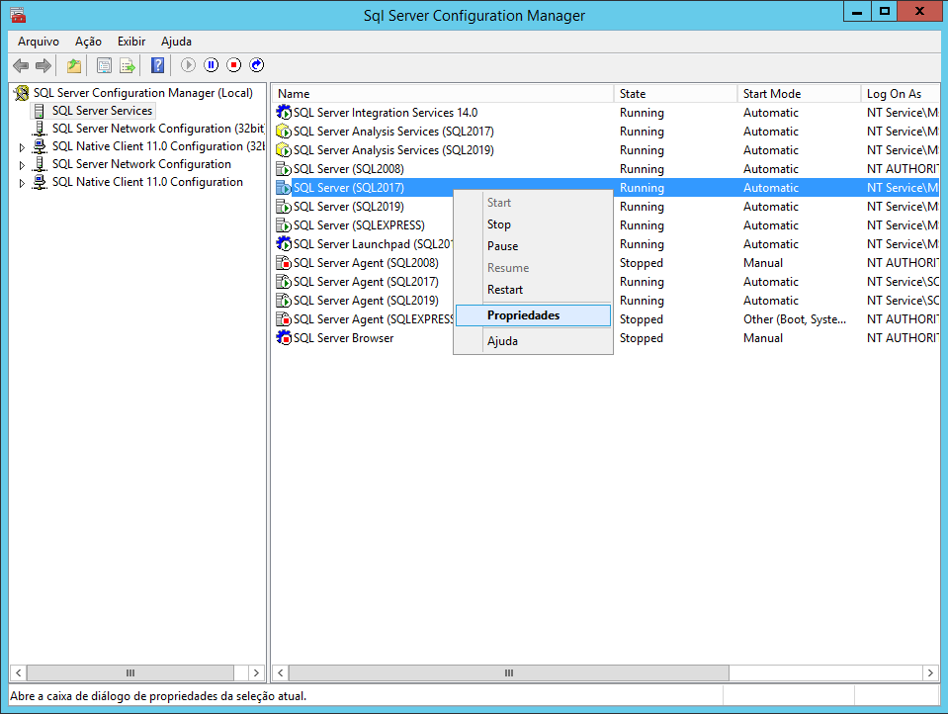Image resolution: width=948 pixels, height=714 pixels.
Task: Sort by the Name column header
Action: (443, 94)
